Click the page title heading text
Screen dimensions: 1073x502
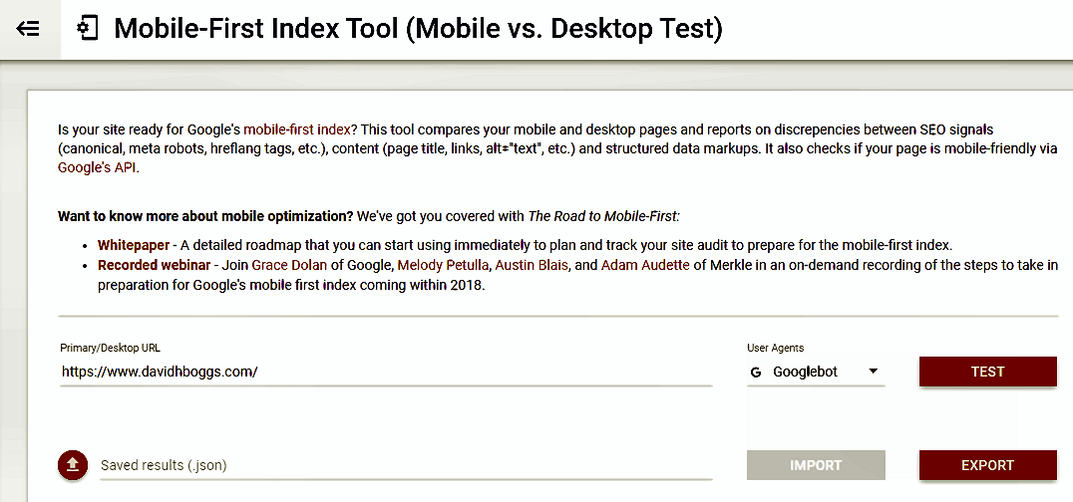[418, 30]
